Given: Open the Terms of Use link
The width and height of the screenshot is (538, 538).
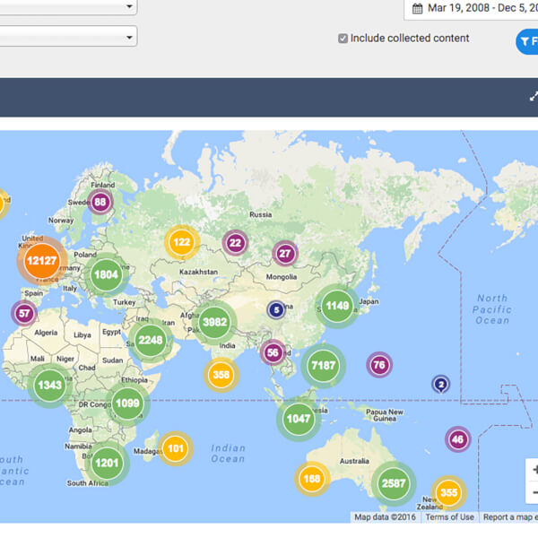Looking at the screenshot, I should [449, 517].
